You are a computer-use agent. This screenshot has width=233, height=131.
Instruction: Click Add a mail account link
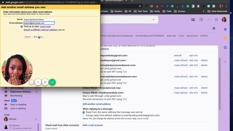[x=92, y=125]
